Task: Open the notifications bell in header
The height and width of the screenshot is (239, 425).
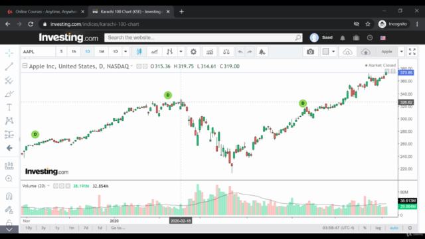Action: coord(343,38)
